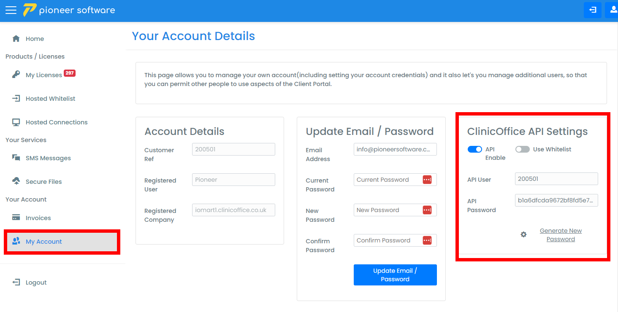618x312 pixels.
Task: Log out using the sidebar Logout item
Action: [36, 282]
